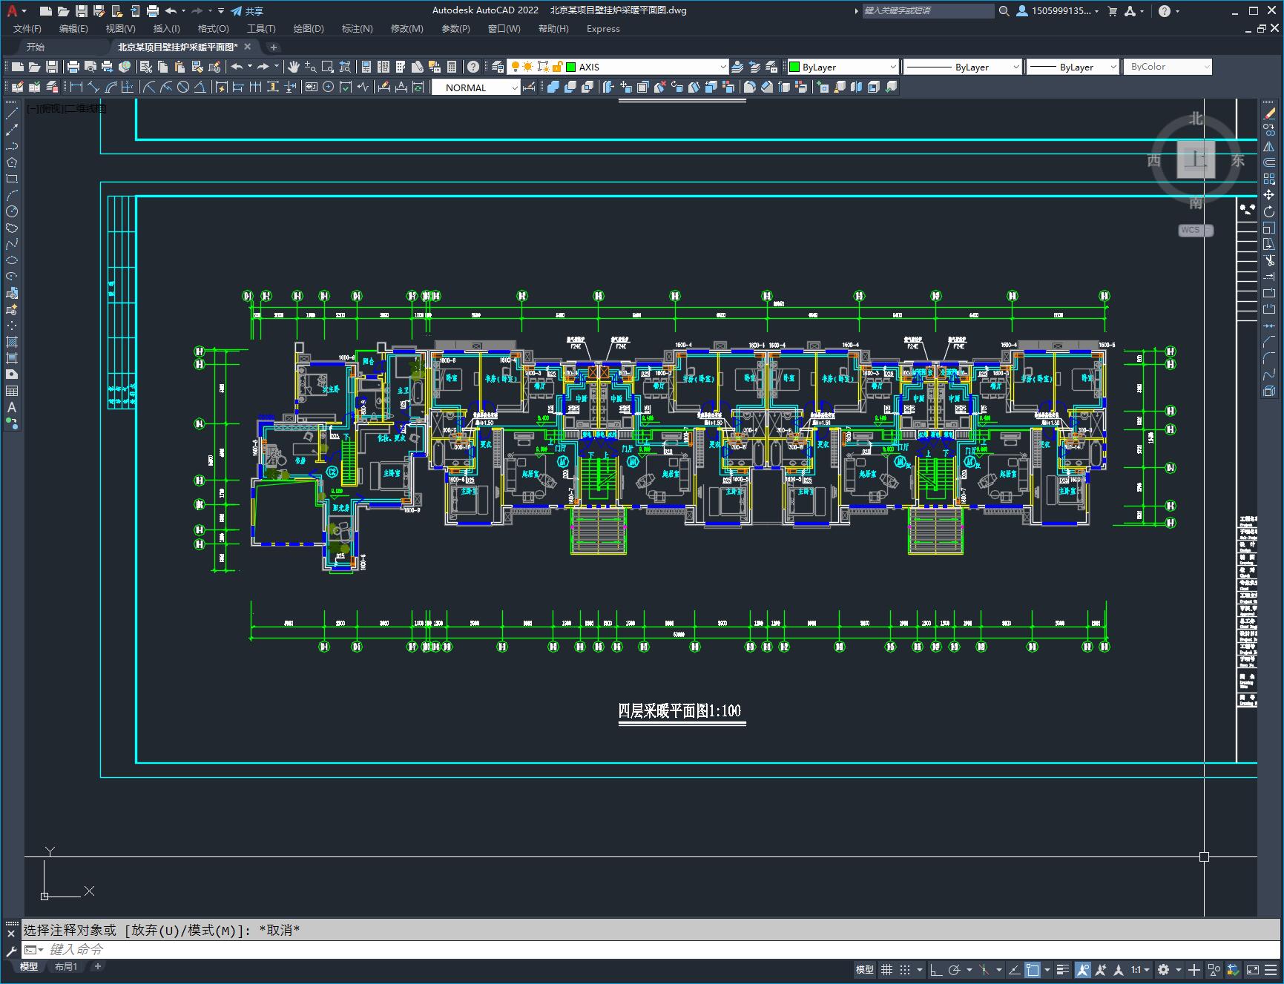Toggle polar tracking

coord(954,969)
